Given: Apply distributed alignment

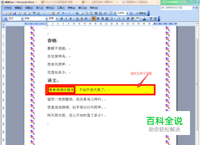Looking at the screenshot, I should tap(107, 18).
